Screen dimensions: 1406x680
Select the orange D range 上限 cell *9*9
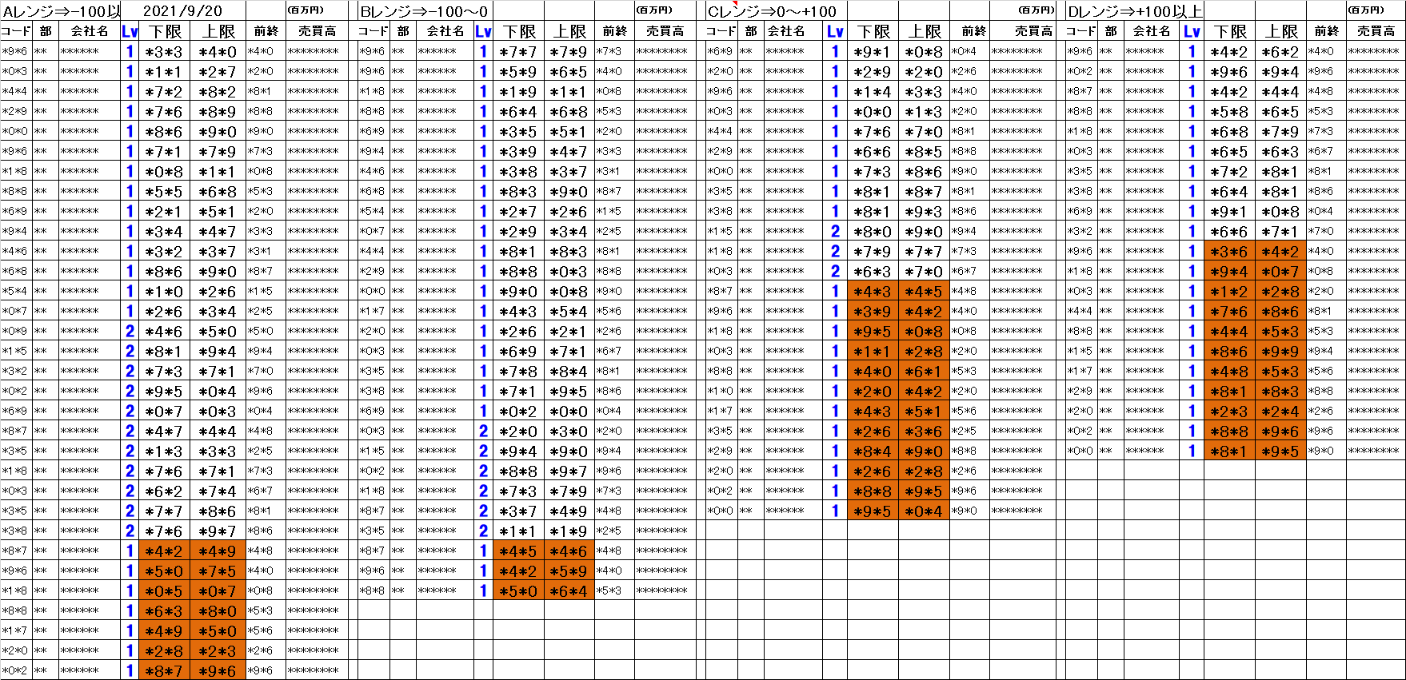[1280, 351]
